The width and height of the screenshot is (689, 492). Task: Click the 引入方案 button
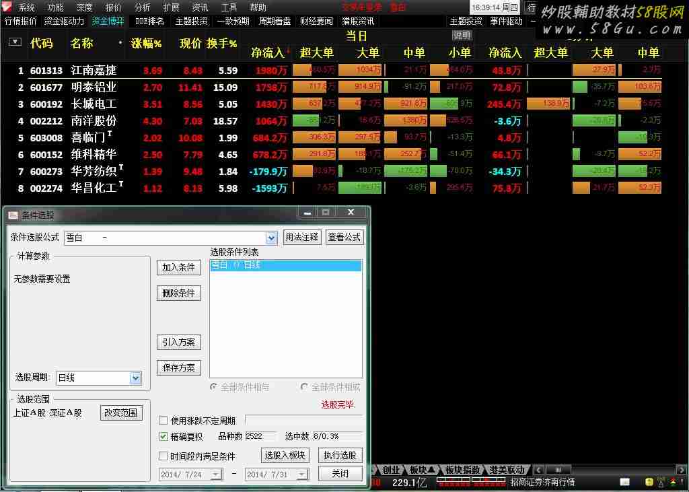pos(179,342)
